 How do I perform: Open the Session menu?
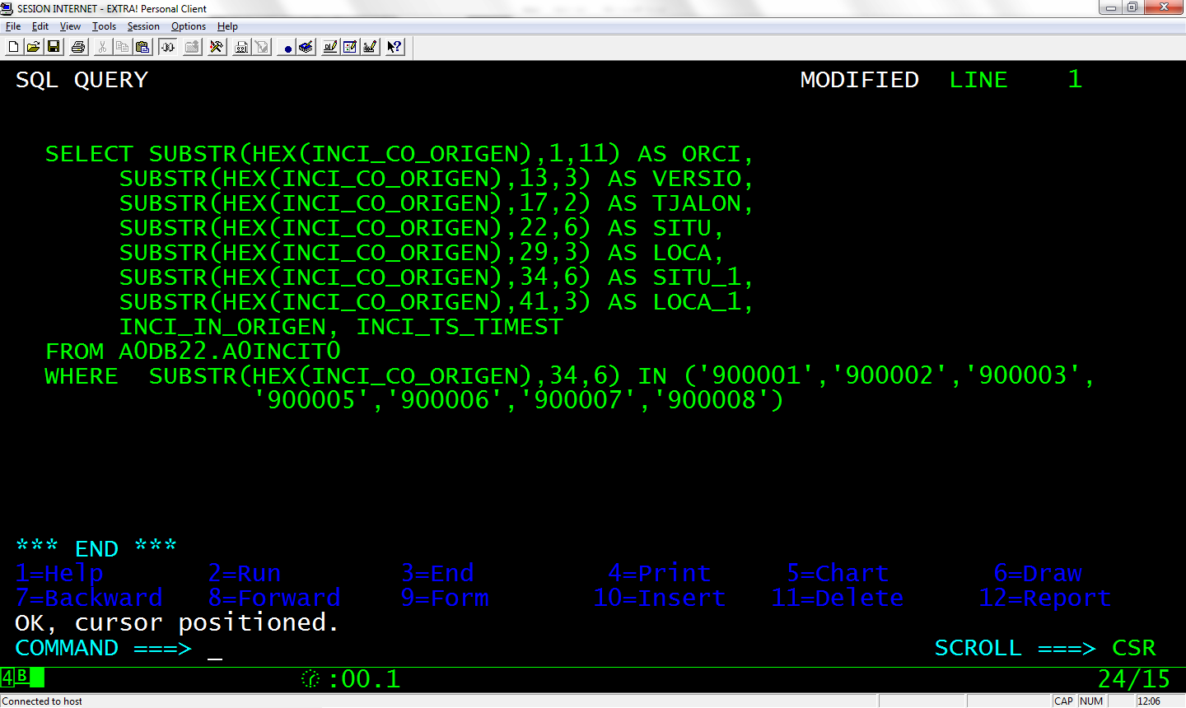coord(142,26)
